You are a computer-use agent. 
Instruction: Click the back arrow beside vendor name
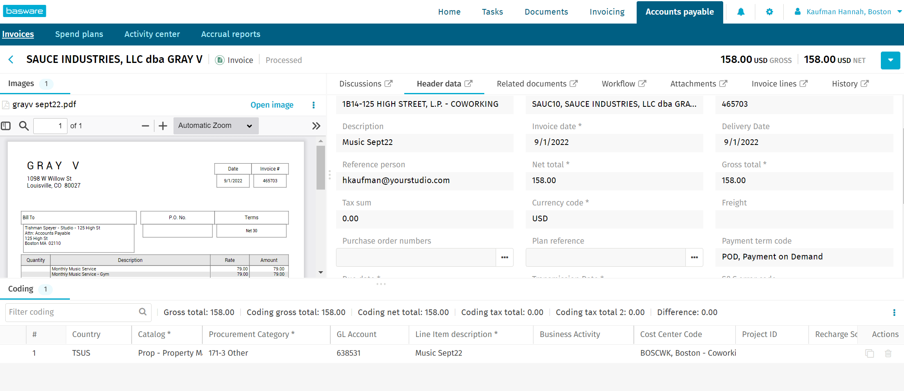point(11,60)
